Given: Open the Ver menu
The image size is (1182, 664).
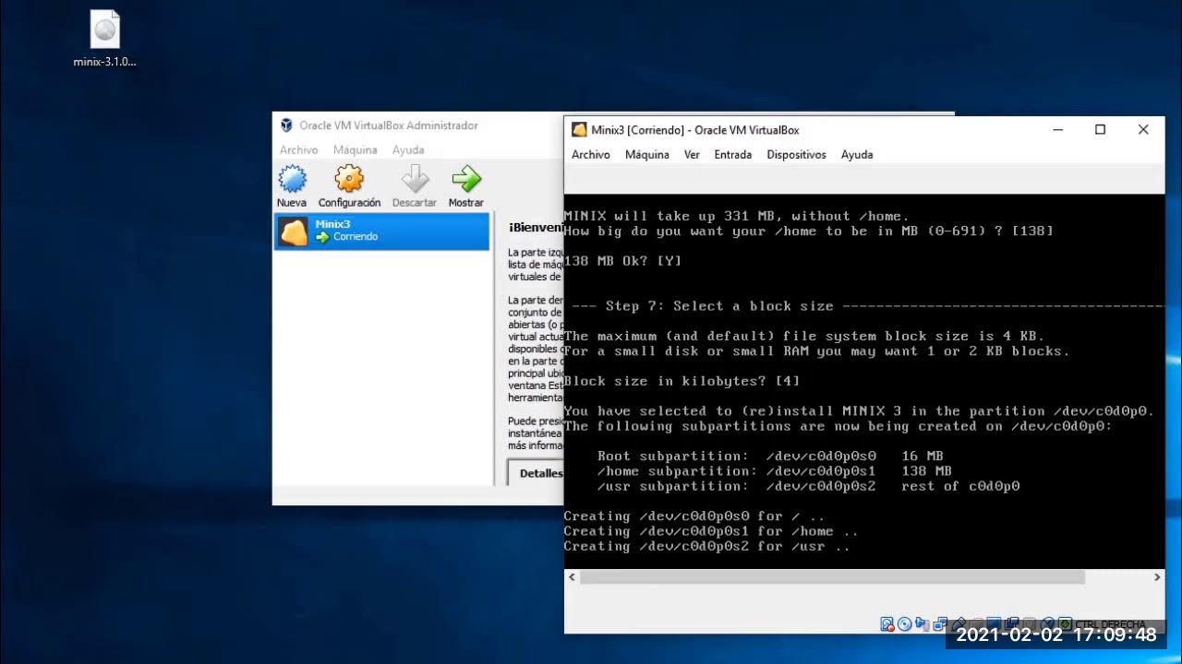Looking at the screenshot, I should pyautogui.click(x=692, y=155).
